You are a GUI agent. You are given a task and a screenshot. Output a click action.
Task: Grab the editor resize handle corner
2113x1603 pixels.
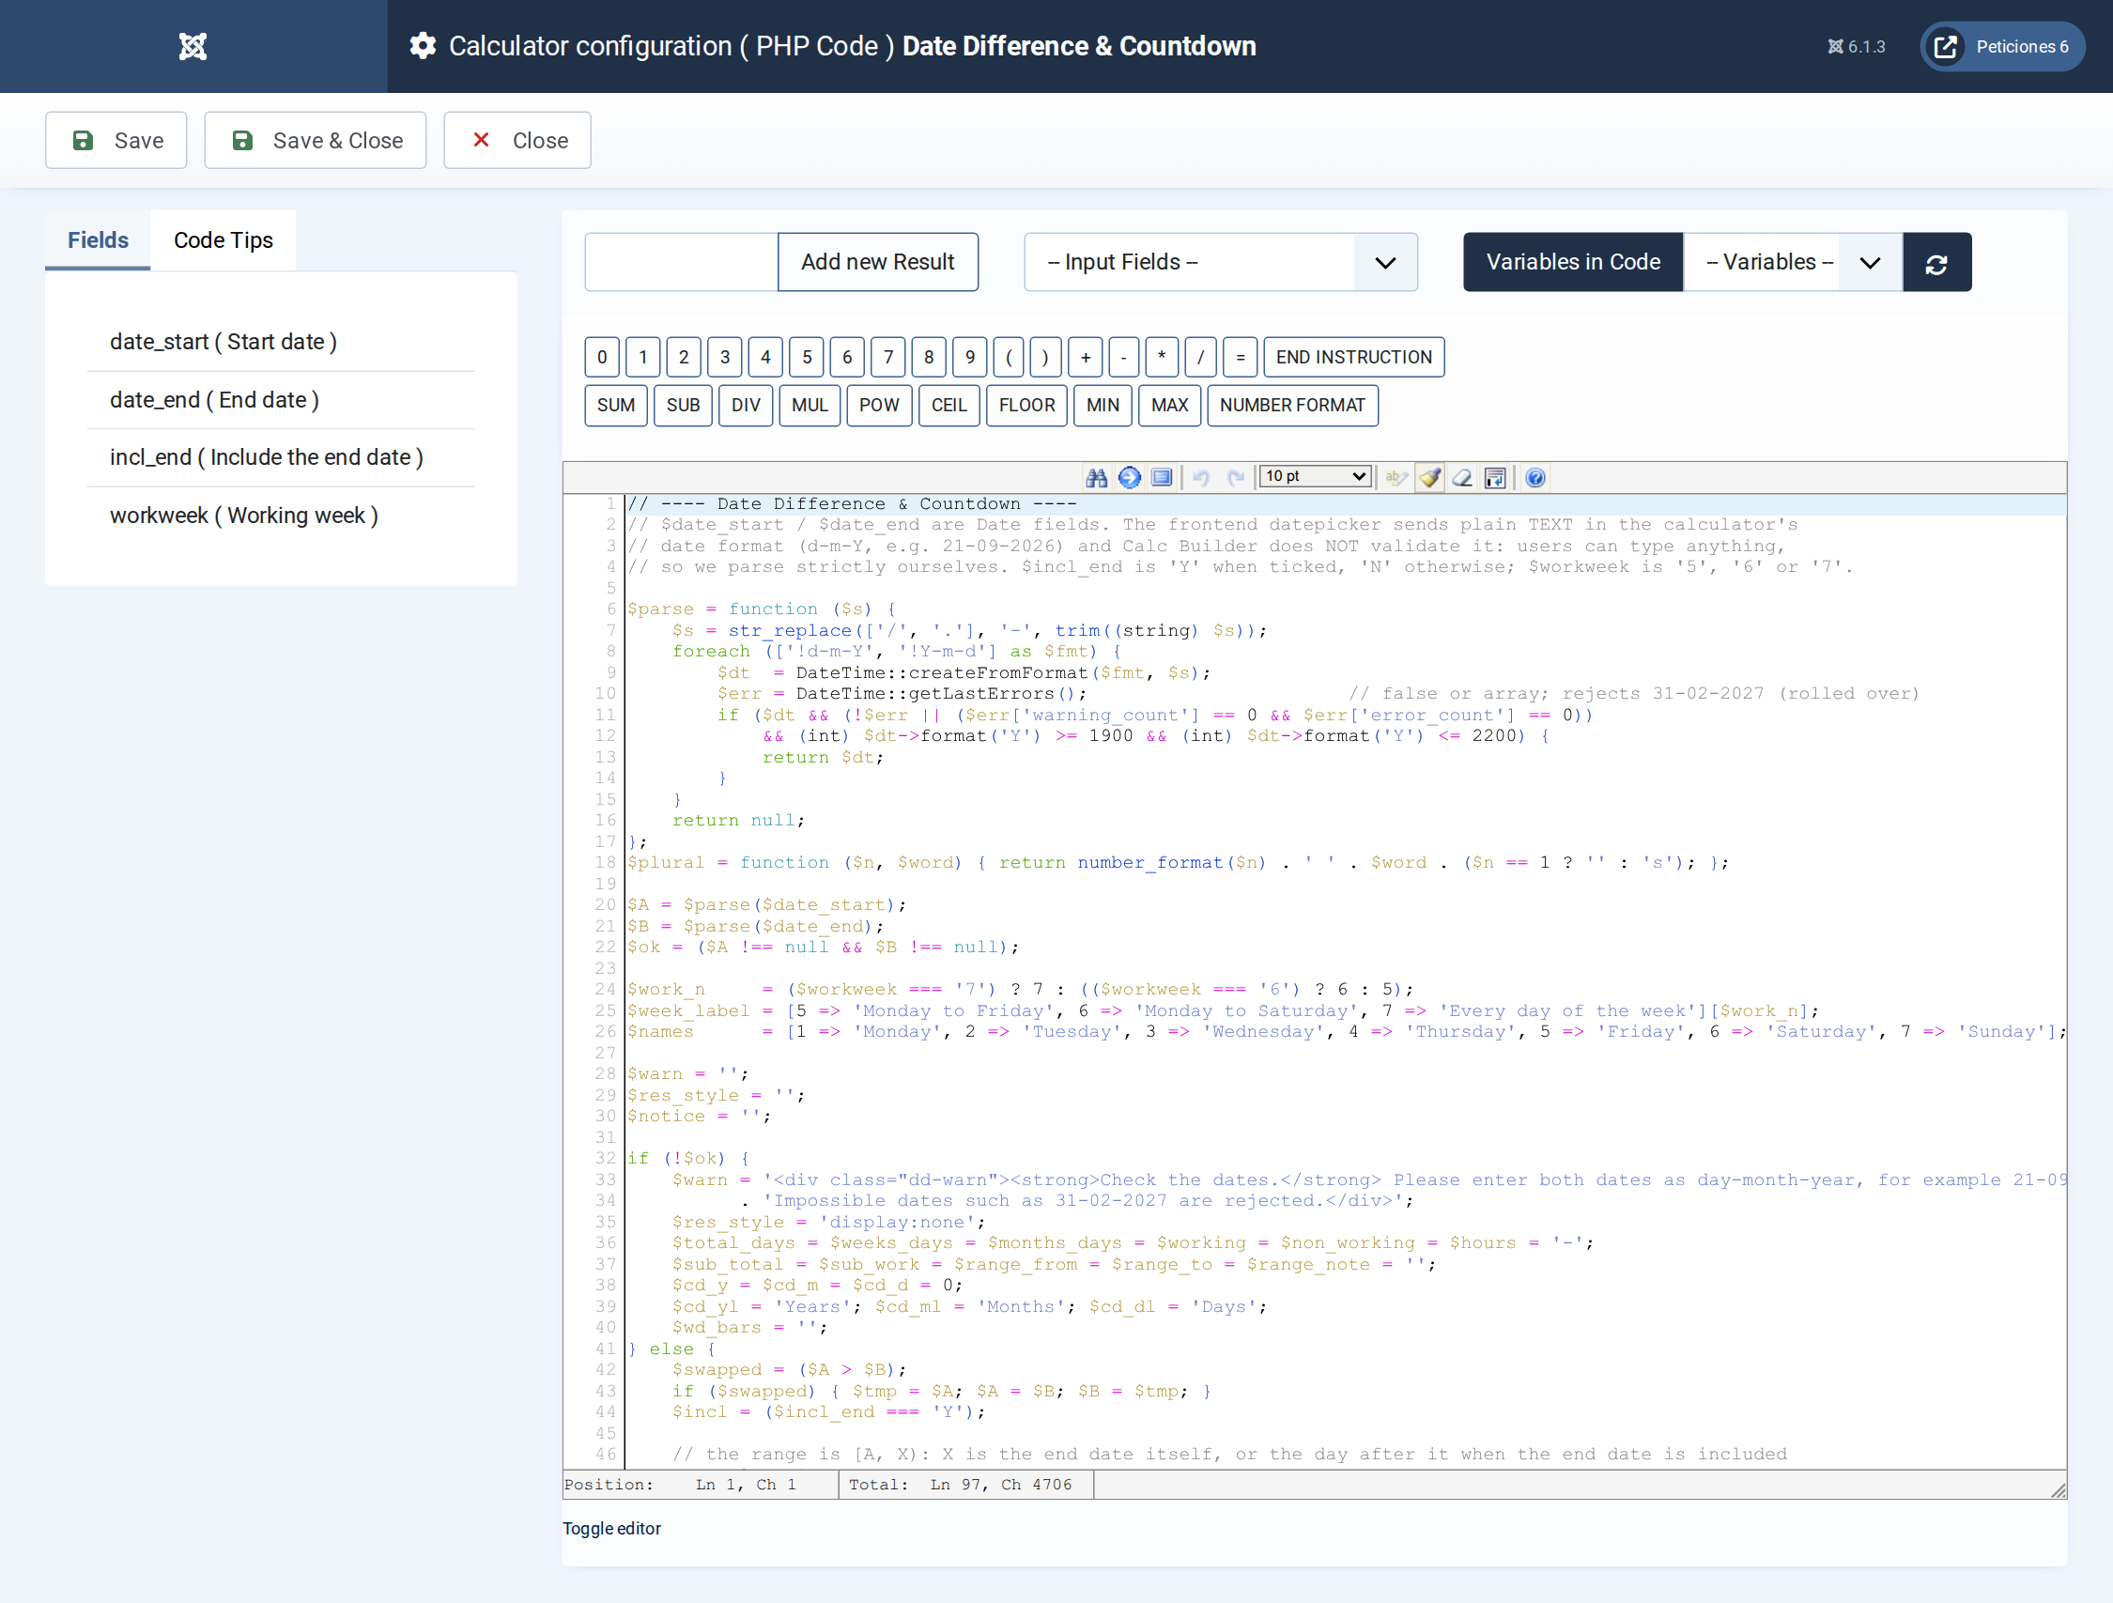click(x=2058, y=1489)
